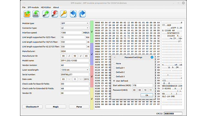Click the blue undo arrow icon
This screenshot has width=207, height=116.
[x=73, y=14]
